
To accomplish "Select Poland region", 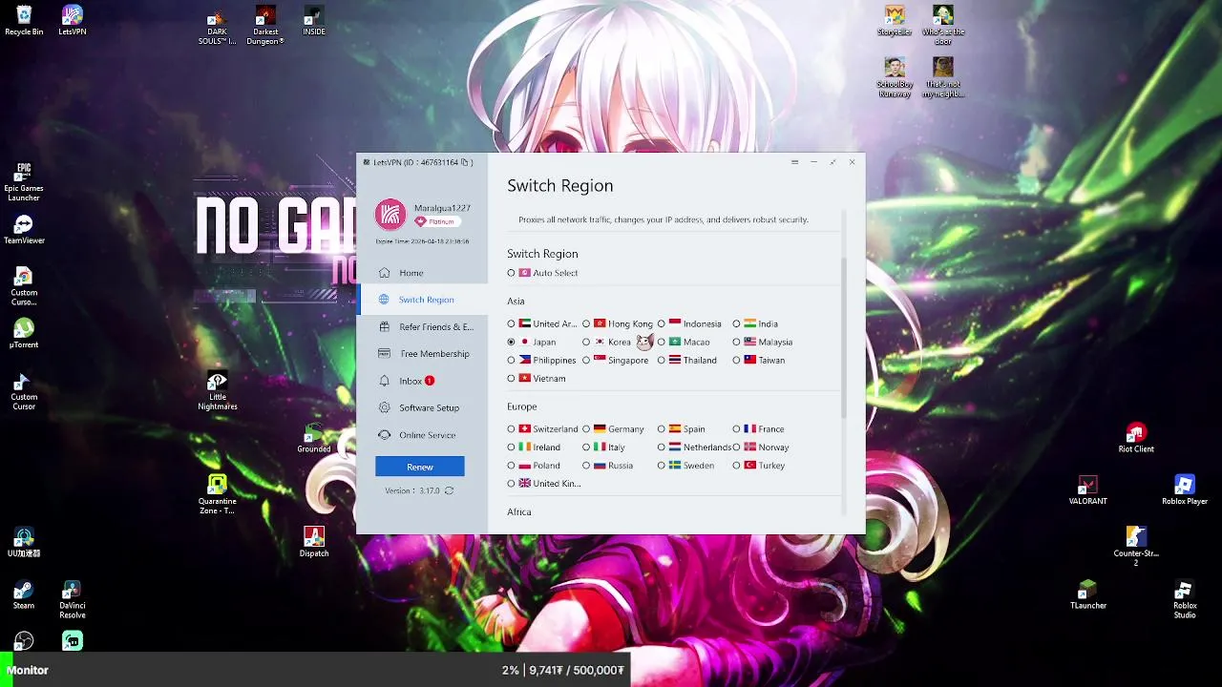I will 534,465.
